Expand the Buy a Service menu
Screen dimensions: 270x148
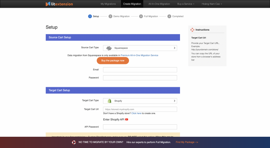[185, 4]
